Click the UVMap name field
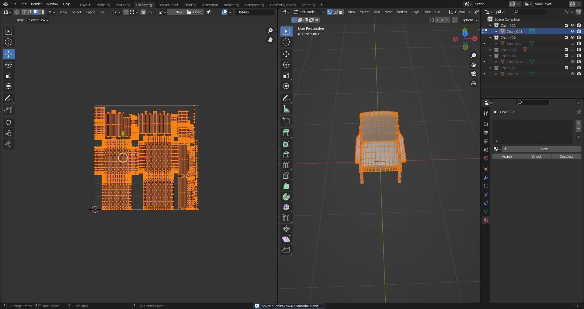Viewport: 584px width, 309px height. click(255, 12)
